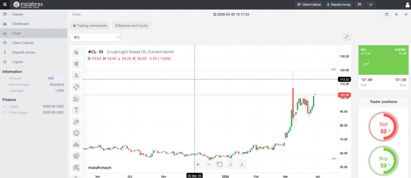
Task: Click the Equity 5000.00 USD value
Action: pyautogui.click(x=53, y=106)
